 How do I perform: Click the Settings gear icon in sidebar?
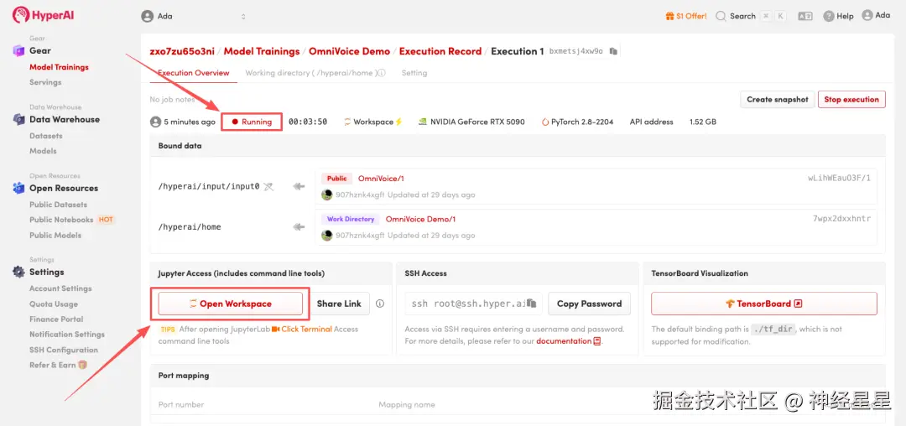(x=18, y=272)
